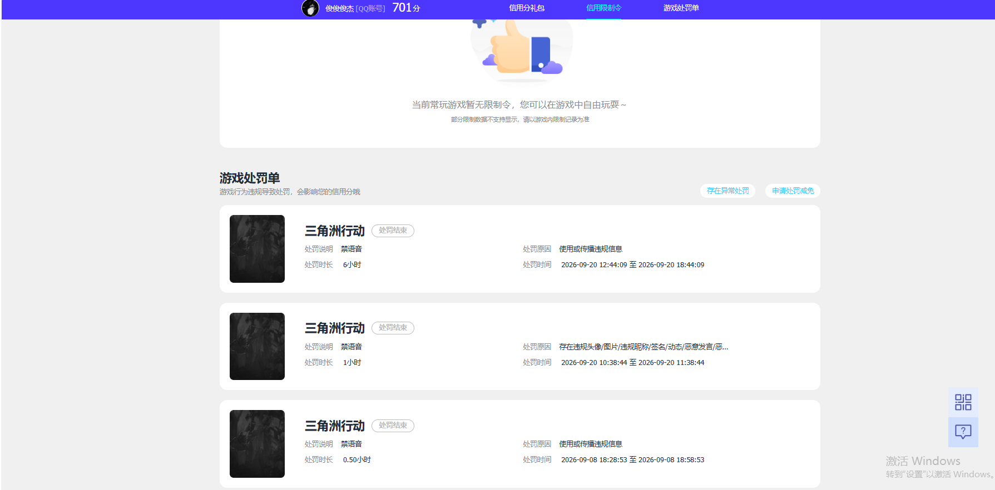Screen dimensions: 995x490
Task: Click 三角洲行动 title in the 1小时 card
Action: [x=334, y=328]
